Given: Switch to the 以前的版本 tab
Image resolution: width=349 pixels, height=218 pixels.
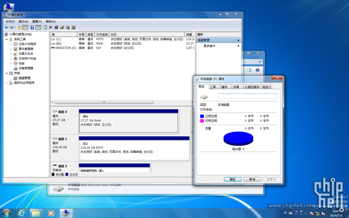Looking at the screenshot, I should point(252,87).
